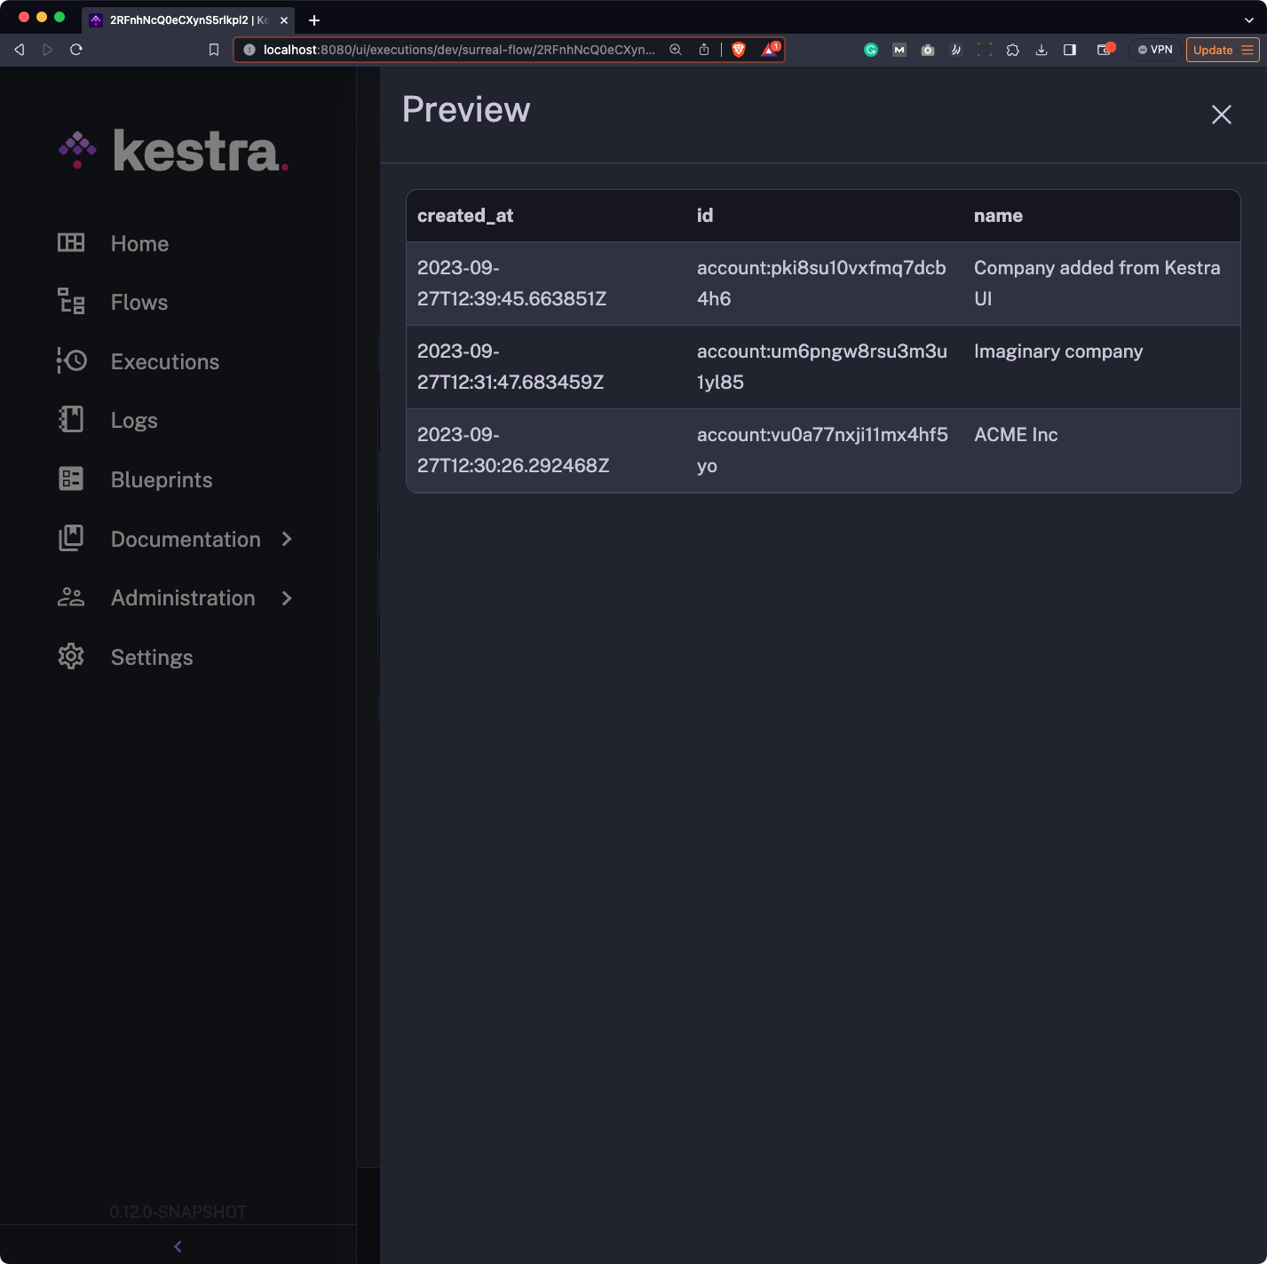Viewport: 1267px width, 1264px height.
Task: Open a new browser tab
Action: click(314, 20)
